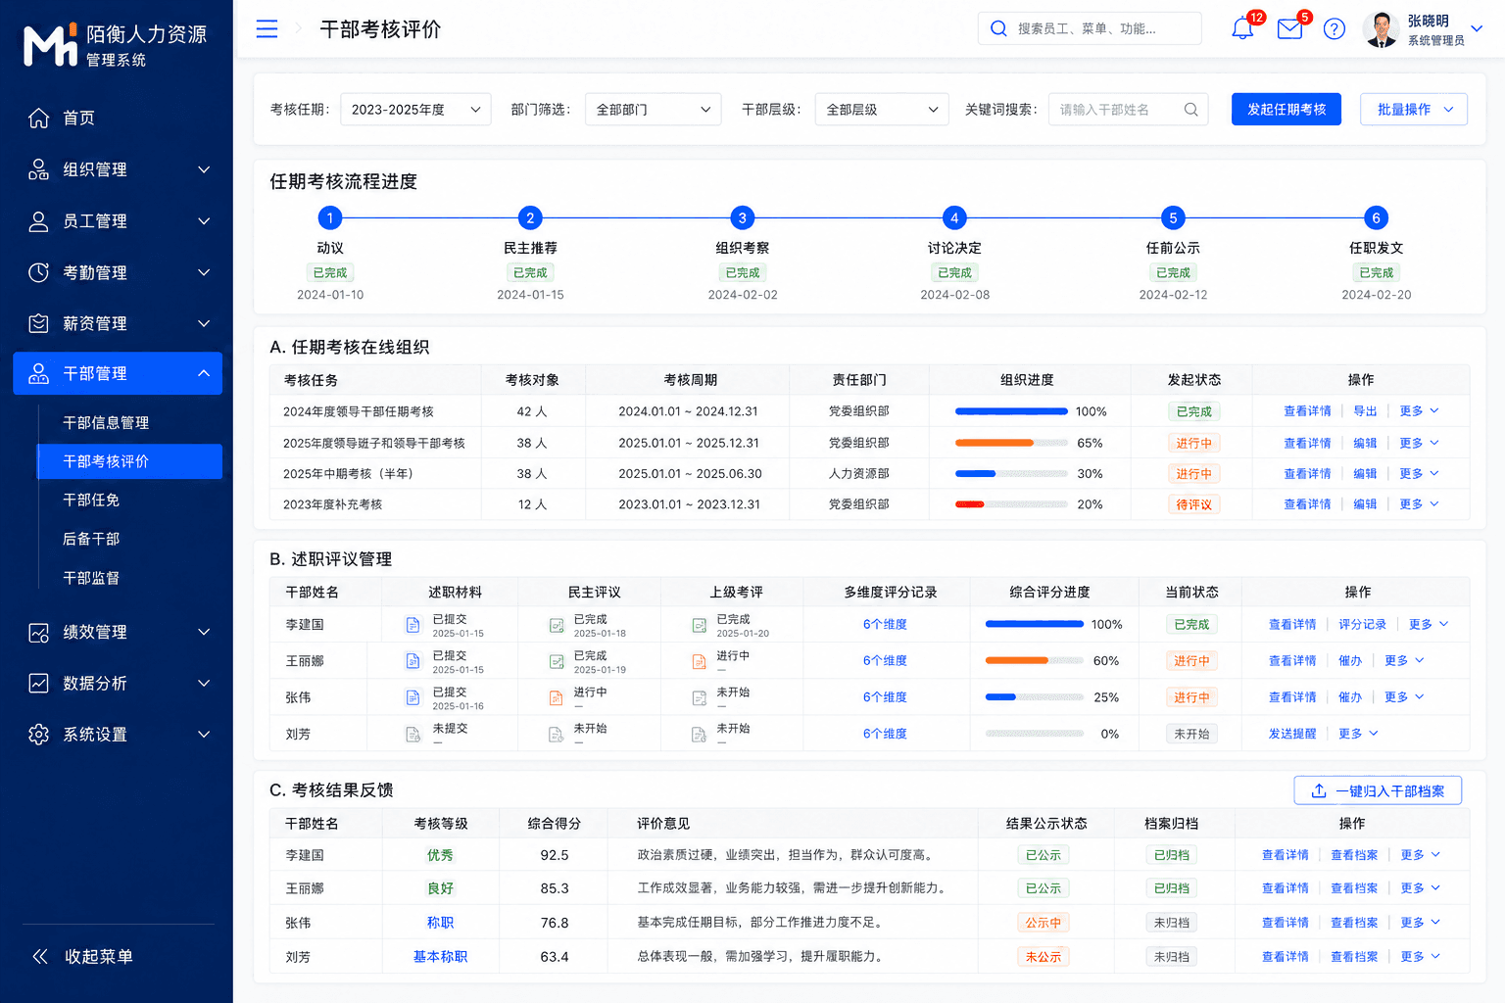Open 王丽娜's 上级考评 document icon
The image size is (1505, 1003).
pyautogui.click(x=700, y=661)
